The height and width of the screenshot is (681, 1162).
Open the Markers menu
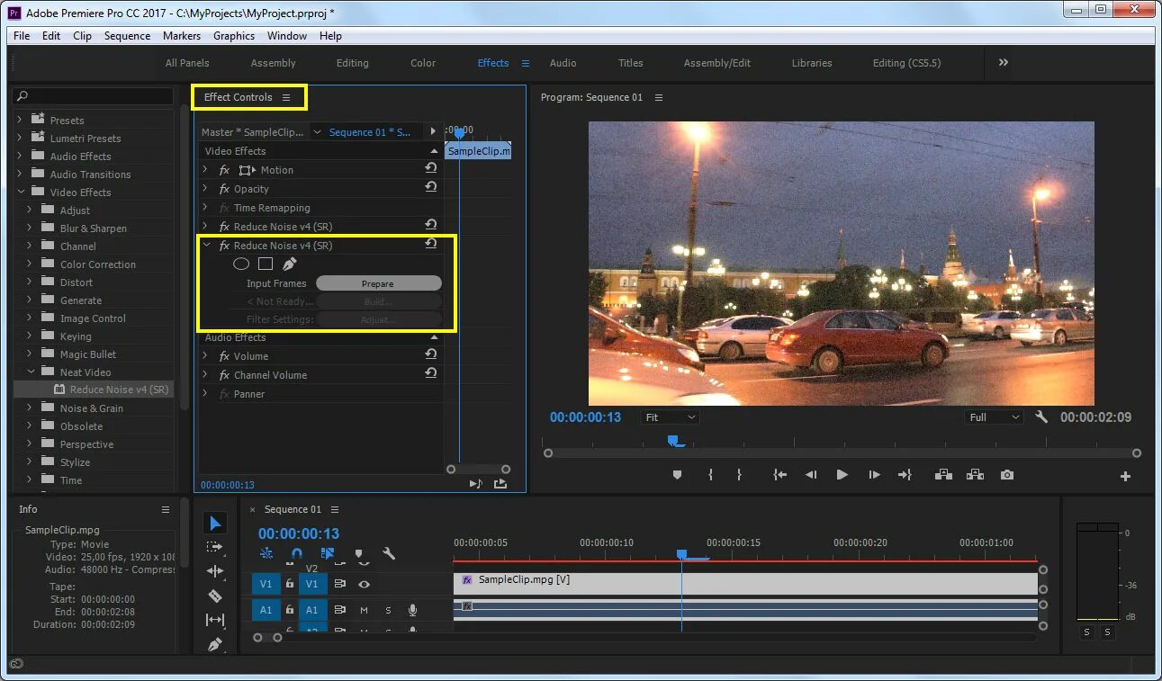click(x=182, y=36)
